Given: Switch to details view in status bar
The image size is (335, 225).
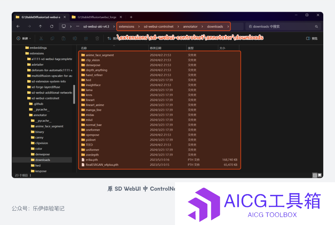Looking at the screenshot, I should pyautogui.click(x=315, y=175).
